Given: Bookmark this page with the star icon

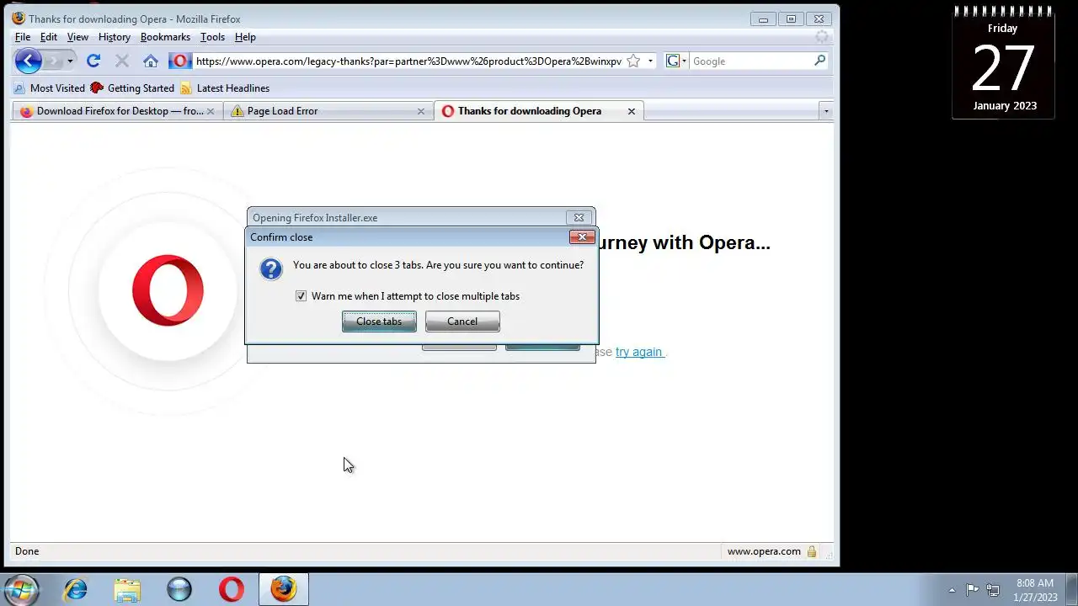Looking at the screenshot, I should pos(633,61).
